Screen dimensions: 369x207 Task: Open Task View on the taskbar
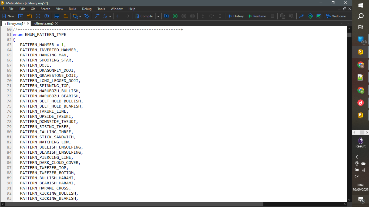click(x=361, y=27)
